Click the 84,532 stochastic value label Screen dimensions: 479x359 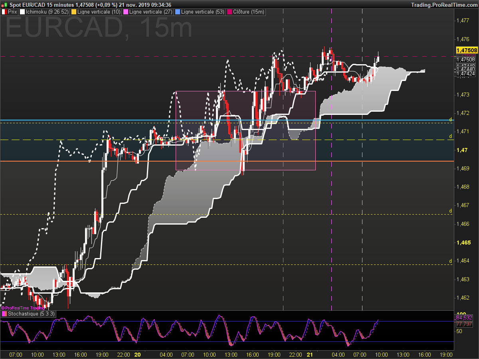point(464,318)
